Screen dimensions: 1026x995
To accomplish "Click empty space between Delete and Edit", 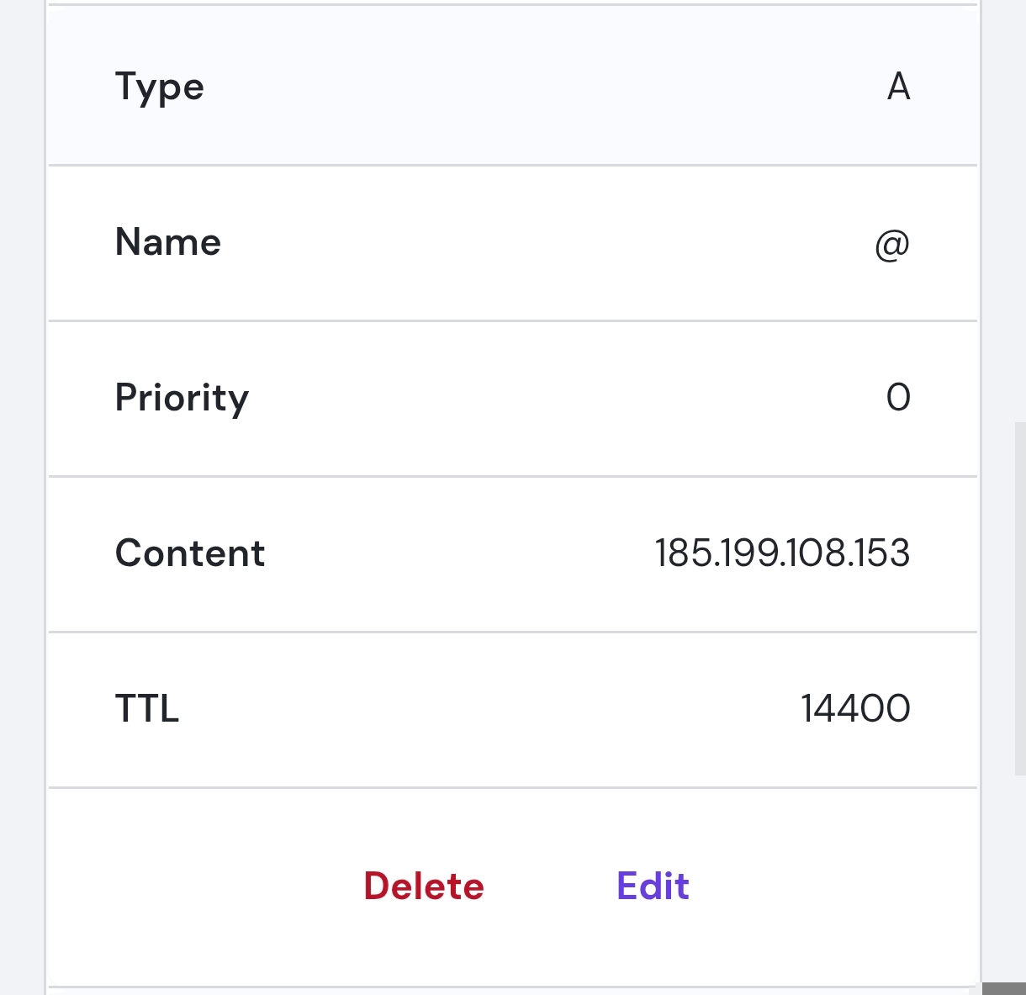I will pos(550,887).
